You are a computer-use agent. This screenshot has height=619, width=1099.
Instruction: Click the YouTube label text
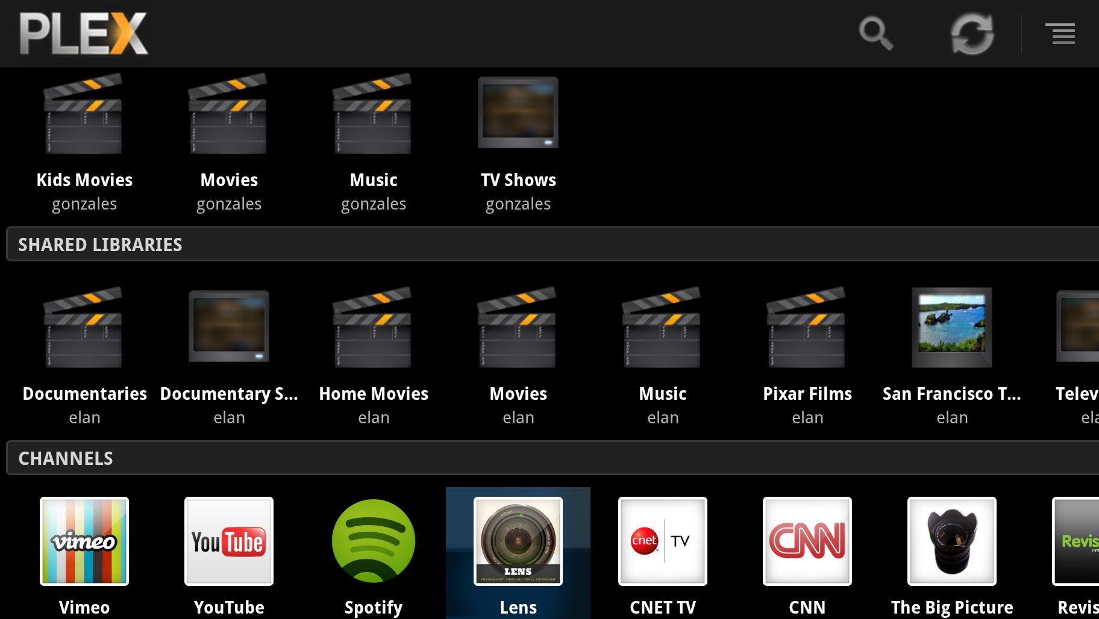coord(229,608)
